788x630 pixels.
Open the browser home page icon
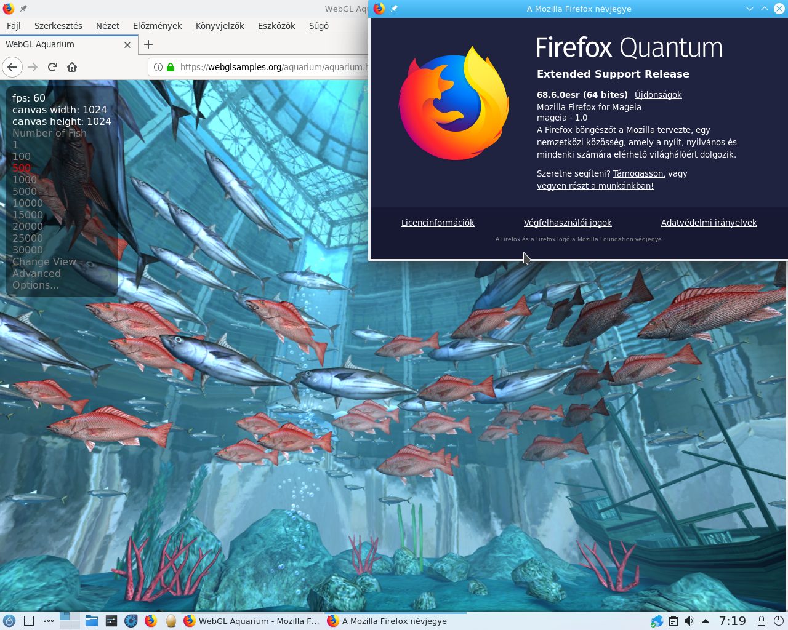click(x=72, y=67)
